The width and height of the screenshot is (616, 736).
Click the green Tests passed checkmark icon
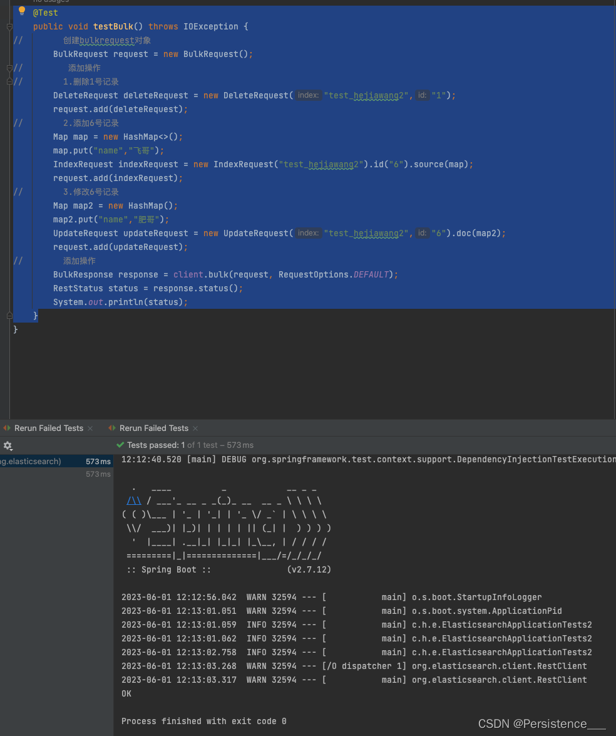[x=120, y=445]
